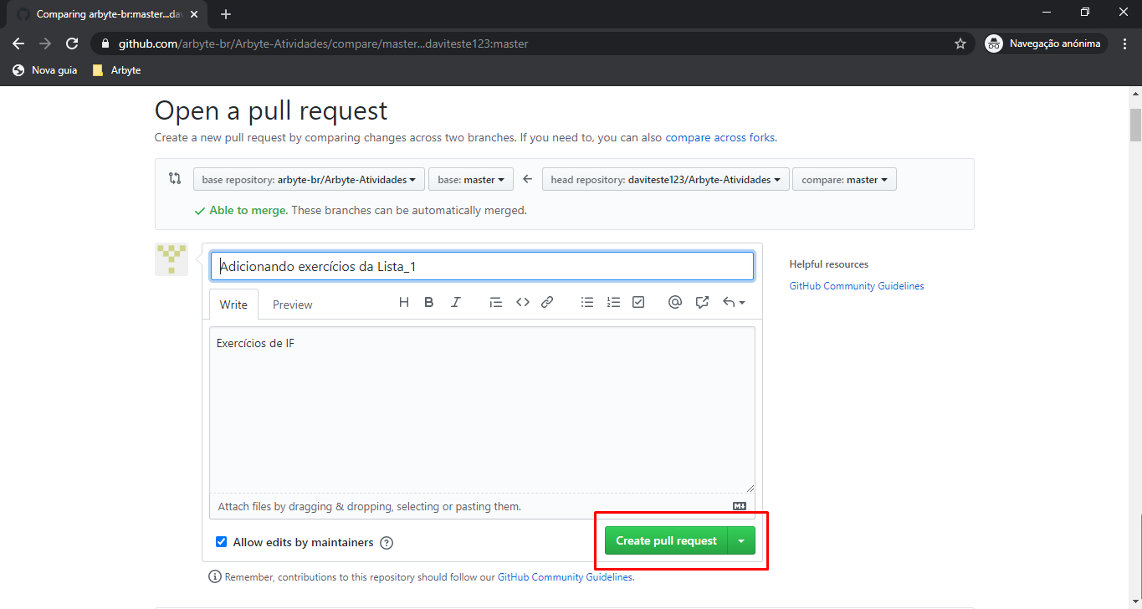Open compare: master branch dropdown
Screen dimensions: 1142x609
844,180
